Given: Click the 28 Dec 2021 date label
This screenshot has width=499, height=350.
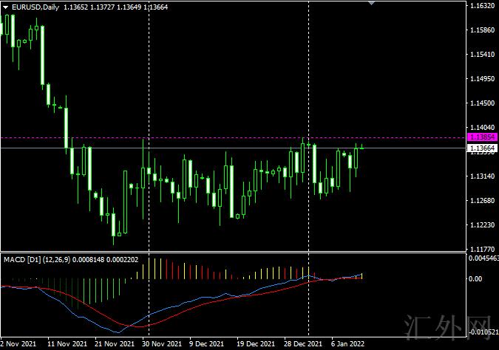Looking at the screenshot, I should [x=305, y=344].
